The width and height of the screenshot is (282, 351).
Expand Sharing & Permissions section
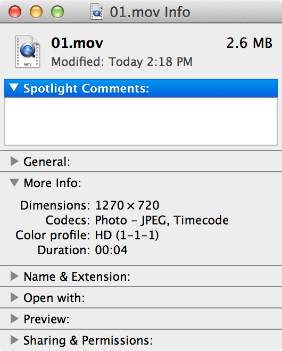pyautogui.click(x=14, y=340)
